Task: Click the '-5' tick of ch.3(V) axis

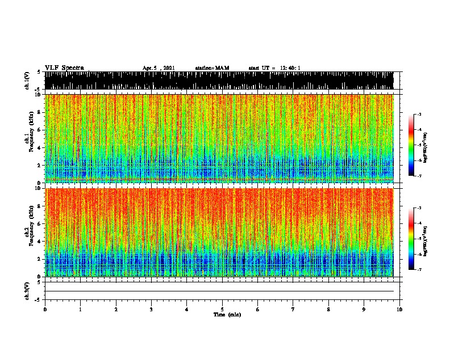Action: (38, 300)
